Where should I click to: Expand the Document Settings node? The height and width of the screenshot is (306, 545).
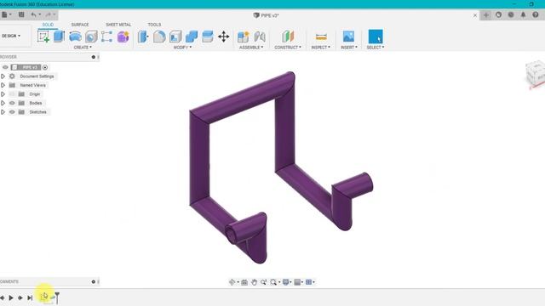tap(3, 76)
